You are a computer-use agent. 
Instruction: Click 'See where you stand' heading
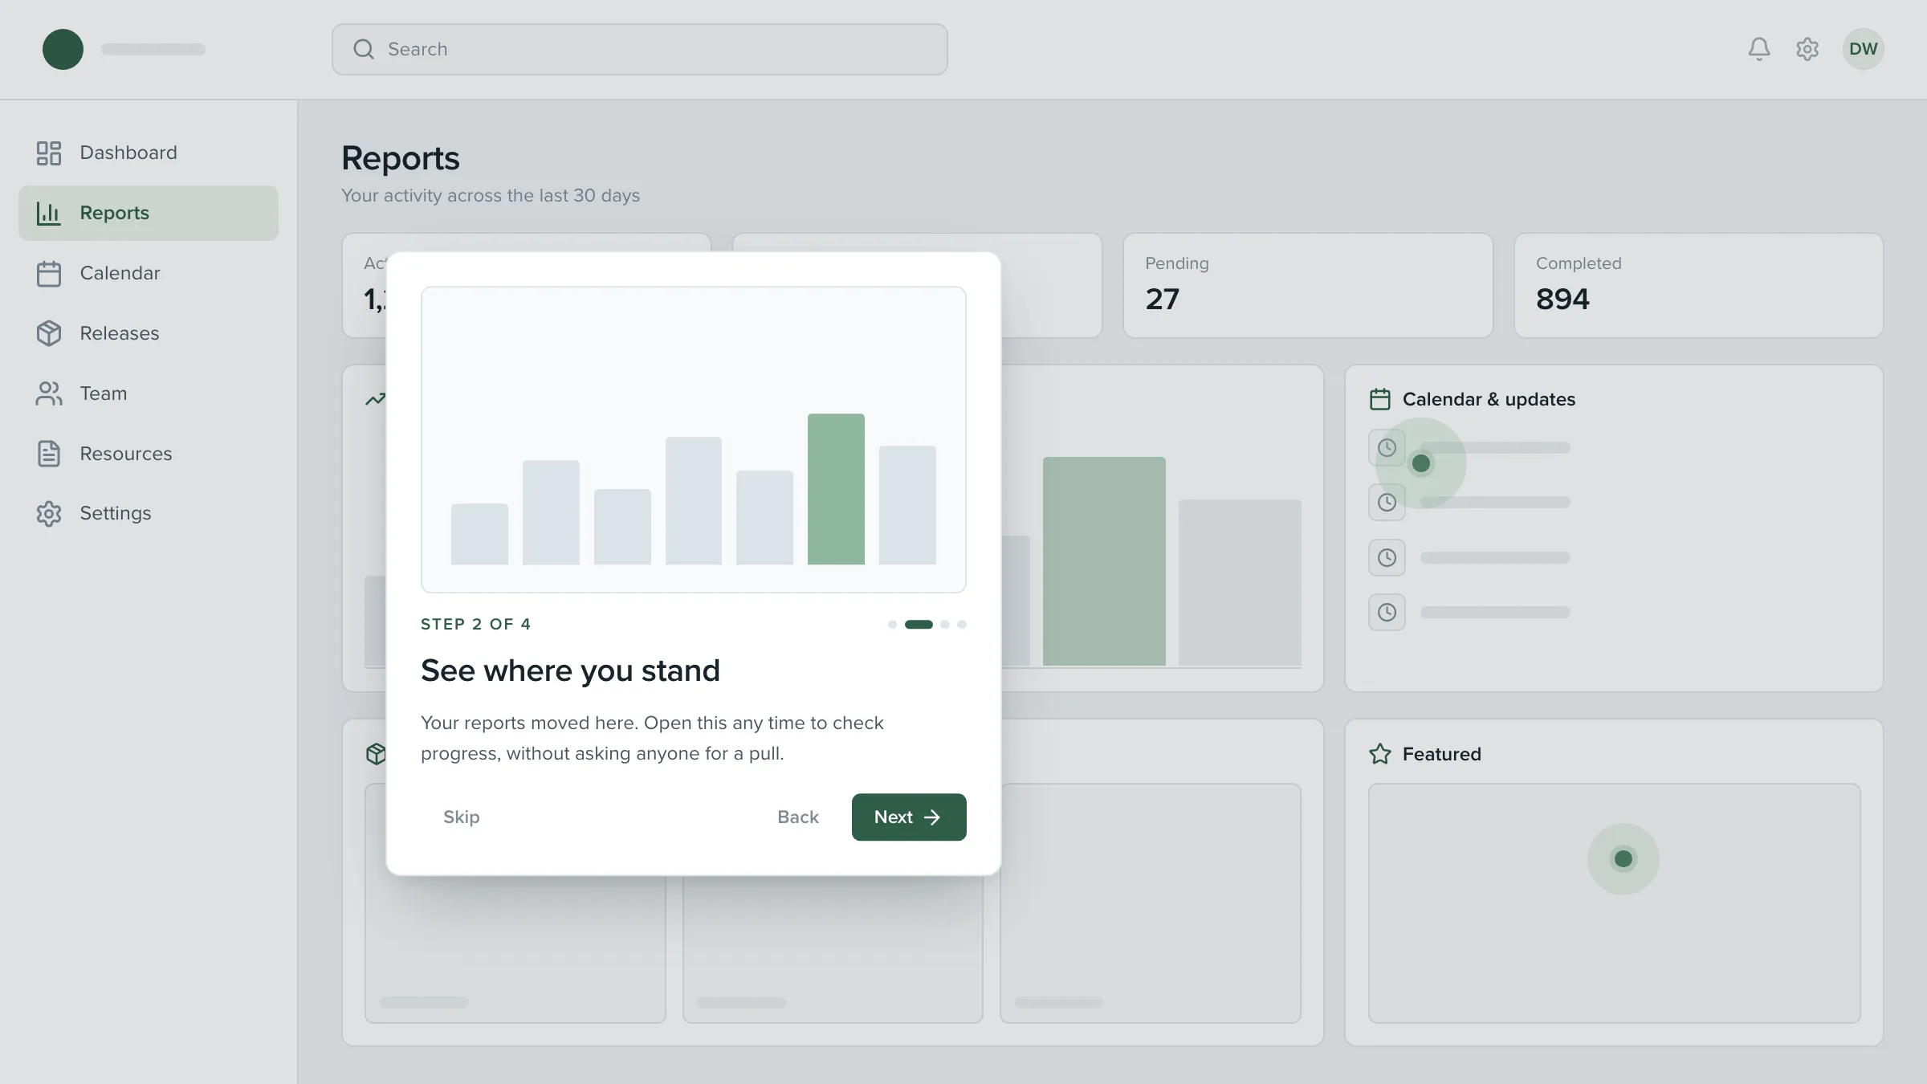tap(570, 670)
